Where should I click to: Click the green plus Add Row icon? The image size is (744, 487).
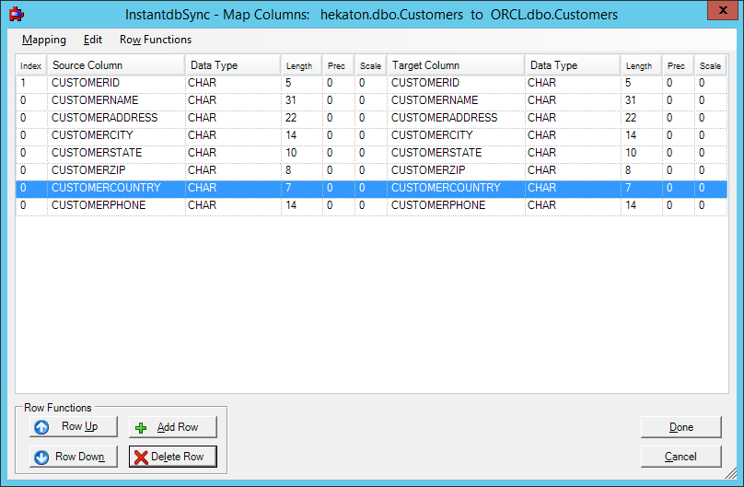[x=141, y=428]
